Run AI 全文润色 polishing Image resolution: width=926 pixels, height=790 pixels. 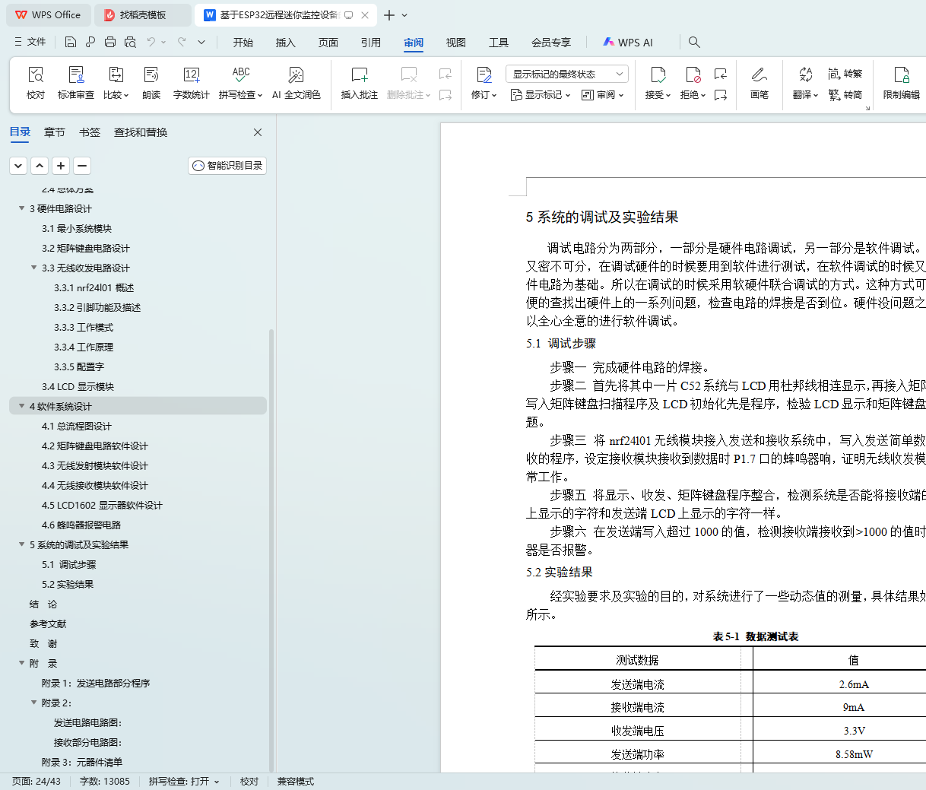pos(296,83)
